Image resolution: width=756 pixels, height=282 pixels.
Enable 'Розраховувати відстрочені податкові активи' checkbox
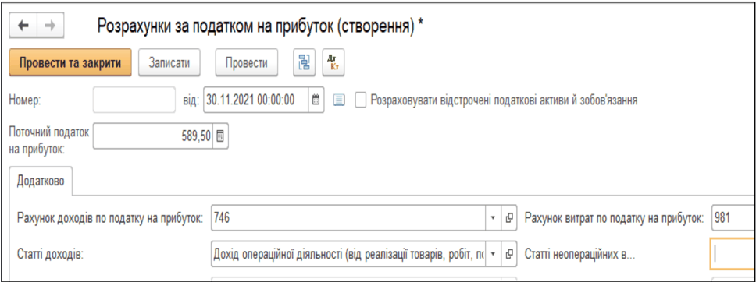pyautogui.click(x=361, y=100)
